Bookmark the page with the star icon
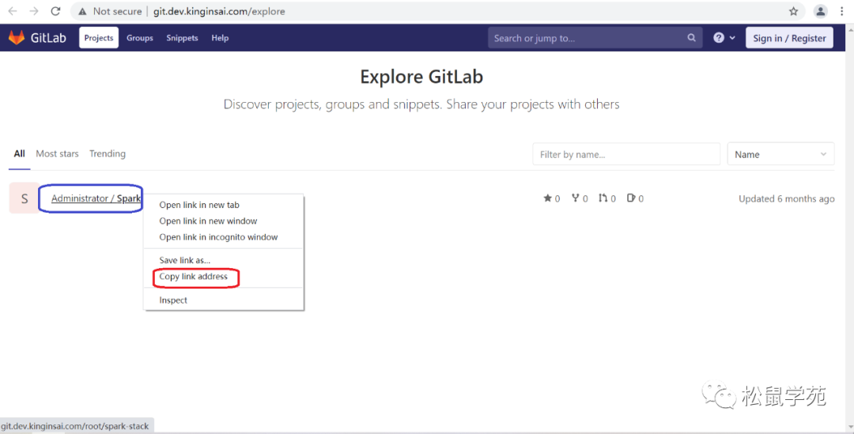 pyautogui.click(x=794, y=11)
